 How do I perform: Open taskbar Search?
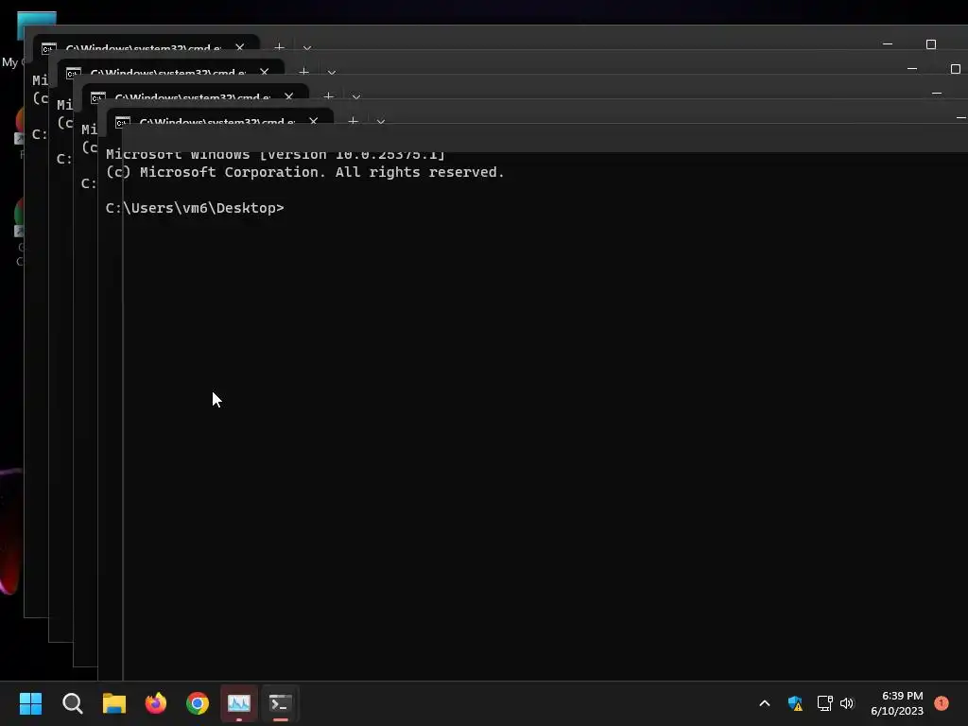tap(72, 703)
